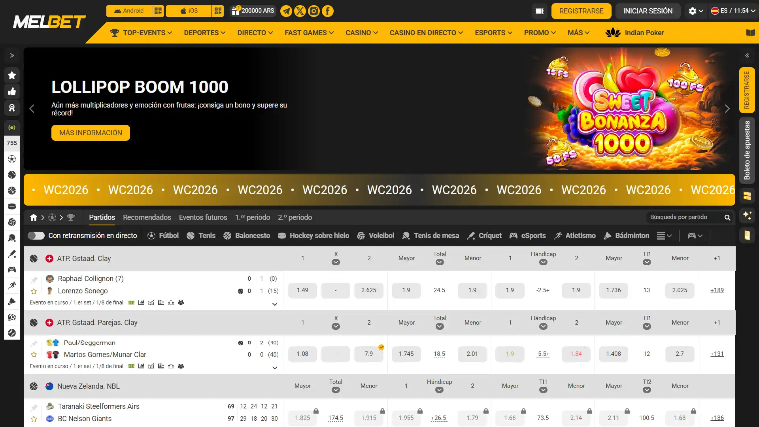Viewport: 759px width, 427px height.
Task: Select basketball icon in left sidebar
Action: tap(12, 191)
